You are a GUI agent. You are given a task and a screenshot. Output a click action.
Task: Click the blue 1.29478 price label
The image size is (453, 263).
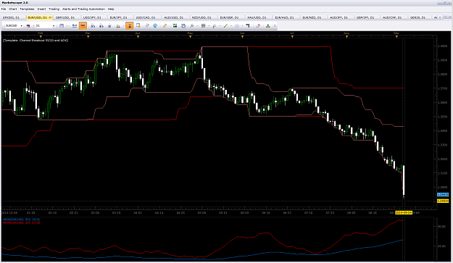pyautogui.click(x=443, y=195)
